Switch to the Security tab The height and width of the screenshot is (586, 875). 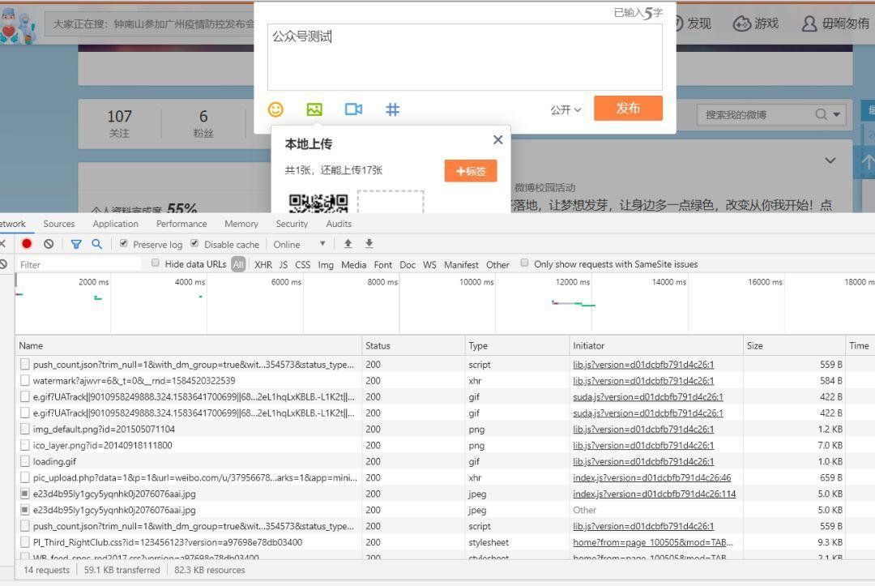[x=292, y=224]
